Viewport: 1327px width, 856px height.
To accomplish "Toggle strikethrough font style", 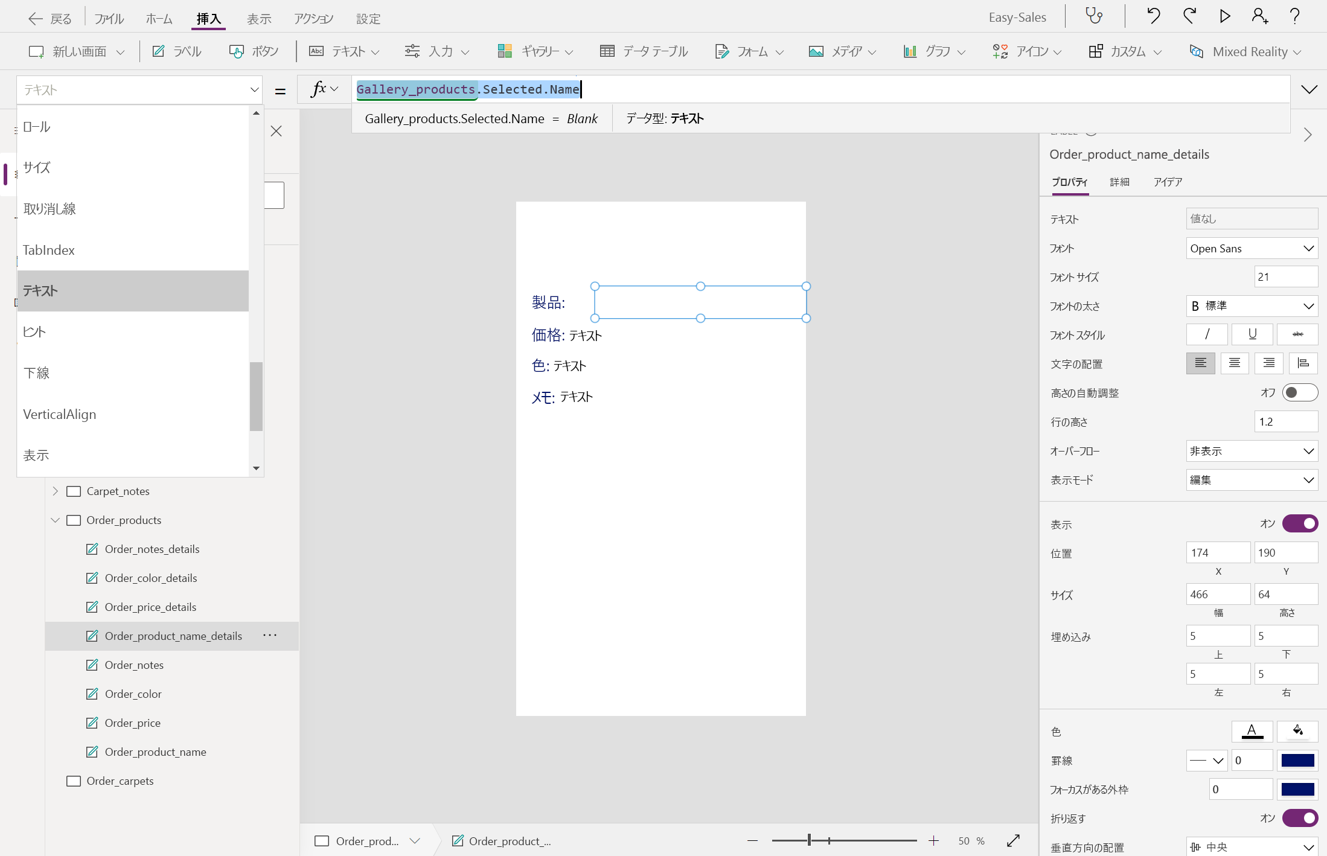I will pyautogui.click(x=1297, y=334).
